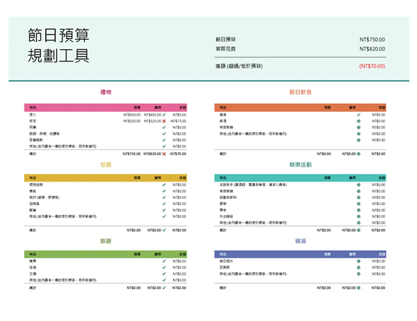Select the -NT$70.00 cell in the 禮物 total

tap(178, 154)
